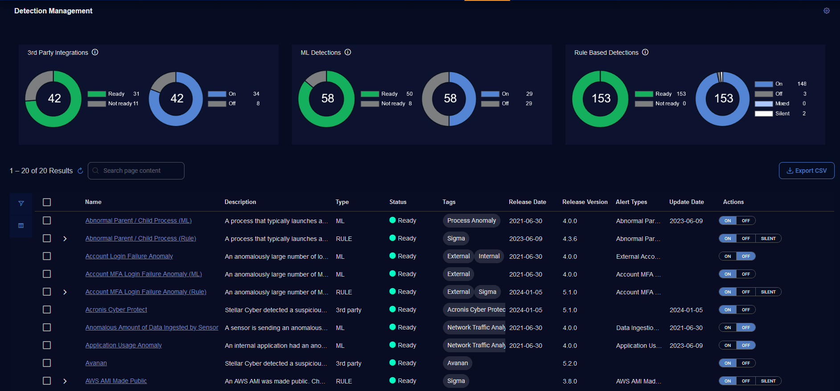Turn OFF Abnormal Parent / Child Process (ML)
Screen dimensions: 840x391
pos(746,221)
